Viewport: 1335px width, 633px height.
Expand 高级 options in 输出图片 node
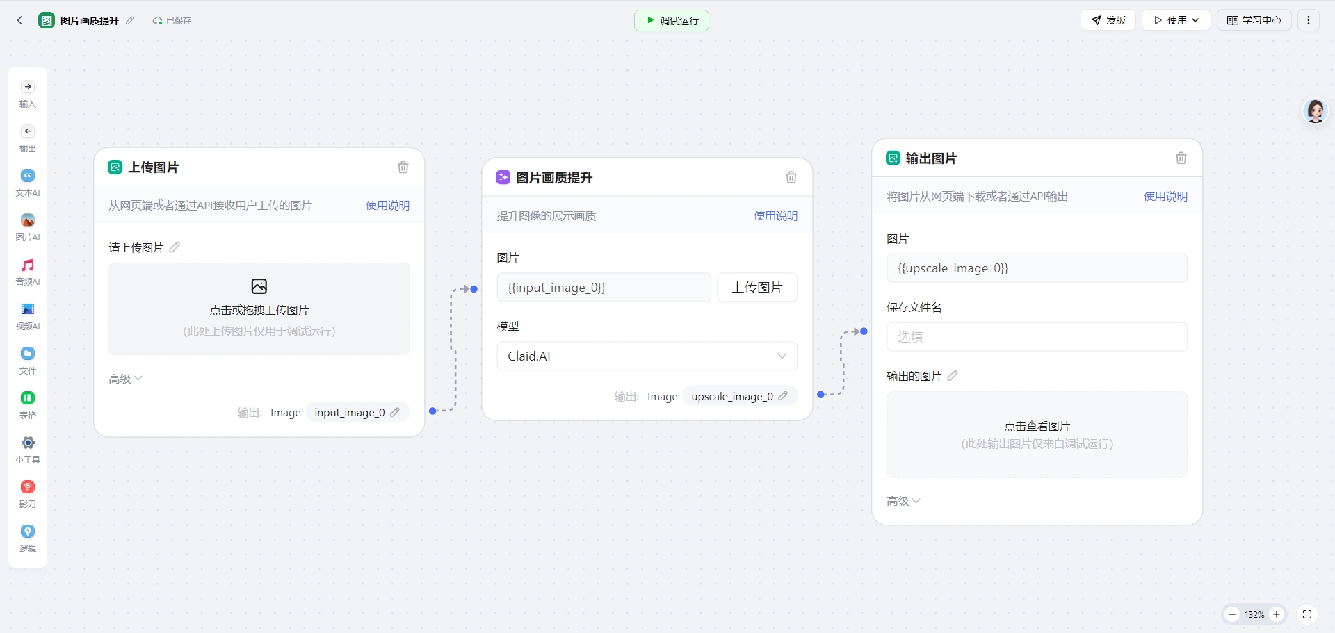[903, 501]
